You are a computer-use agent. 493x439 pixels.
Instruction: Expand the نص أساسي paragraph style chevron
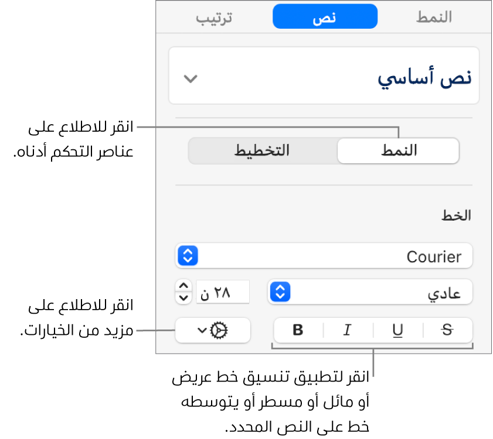tap(191, 78)
